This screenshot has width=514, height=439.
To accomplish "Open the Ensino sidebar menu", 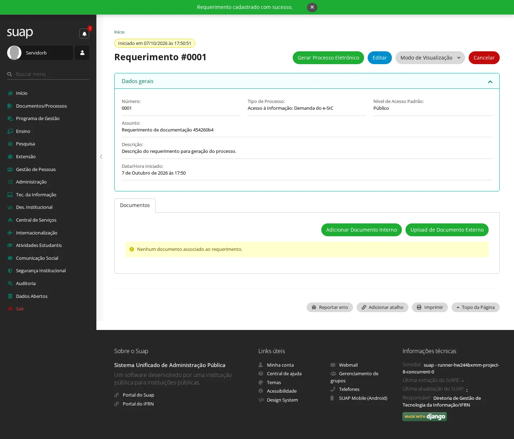I will click(x=23, y=131).
